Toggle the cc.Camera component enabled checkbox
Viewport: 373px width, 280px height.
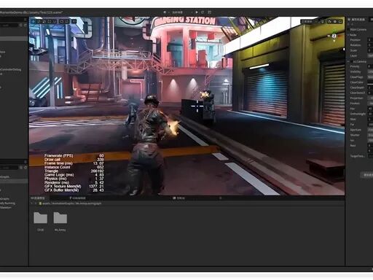(351, 61)
